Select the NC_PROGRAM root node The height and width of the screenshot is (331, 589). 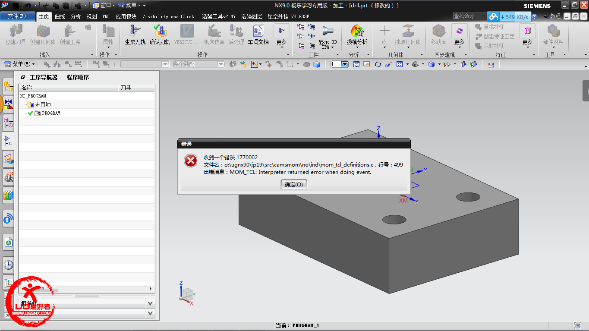(x=33, y=96)
